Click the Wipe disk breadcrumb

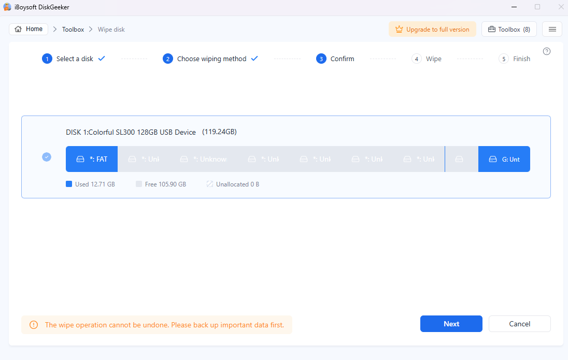pyautogui.click(x=111, y=30)
